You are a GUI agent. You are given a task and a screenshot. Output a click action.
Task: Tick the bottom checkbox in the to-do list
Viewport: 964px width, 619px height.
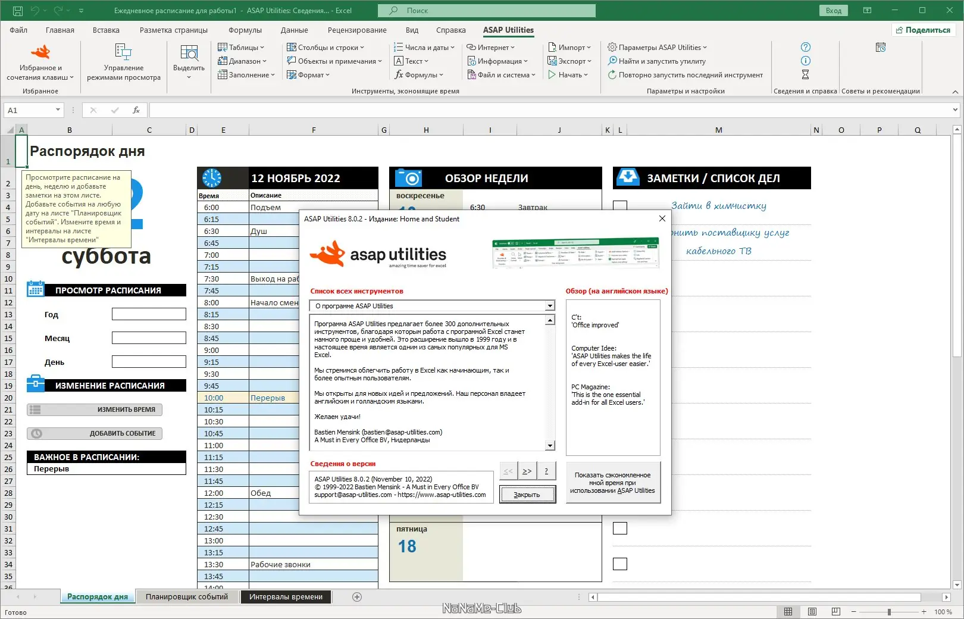tap(620, 564)
